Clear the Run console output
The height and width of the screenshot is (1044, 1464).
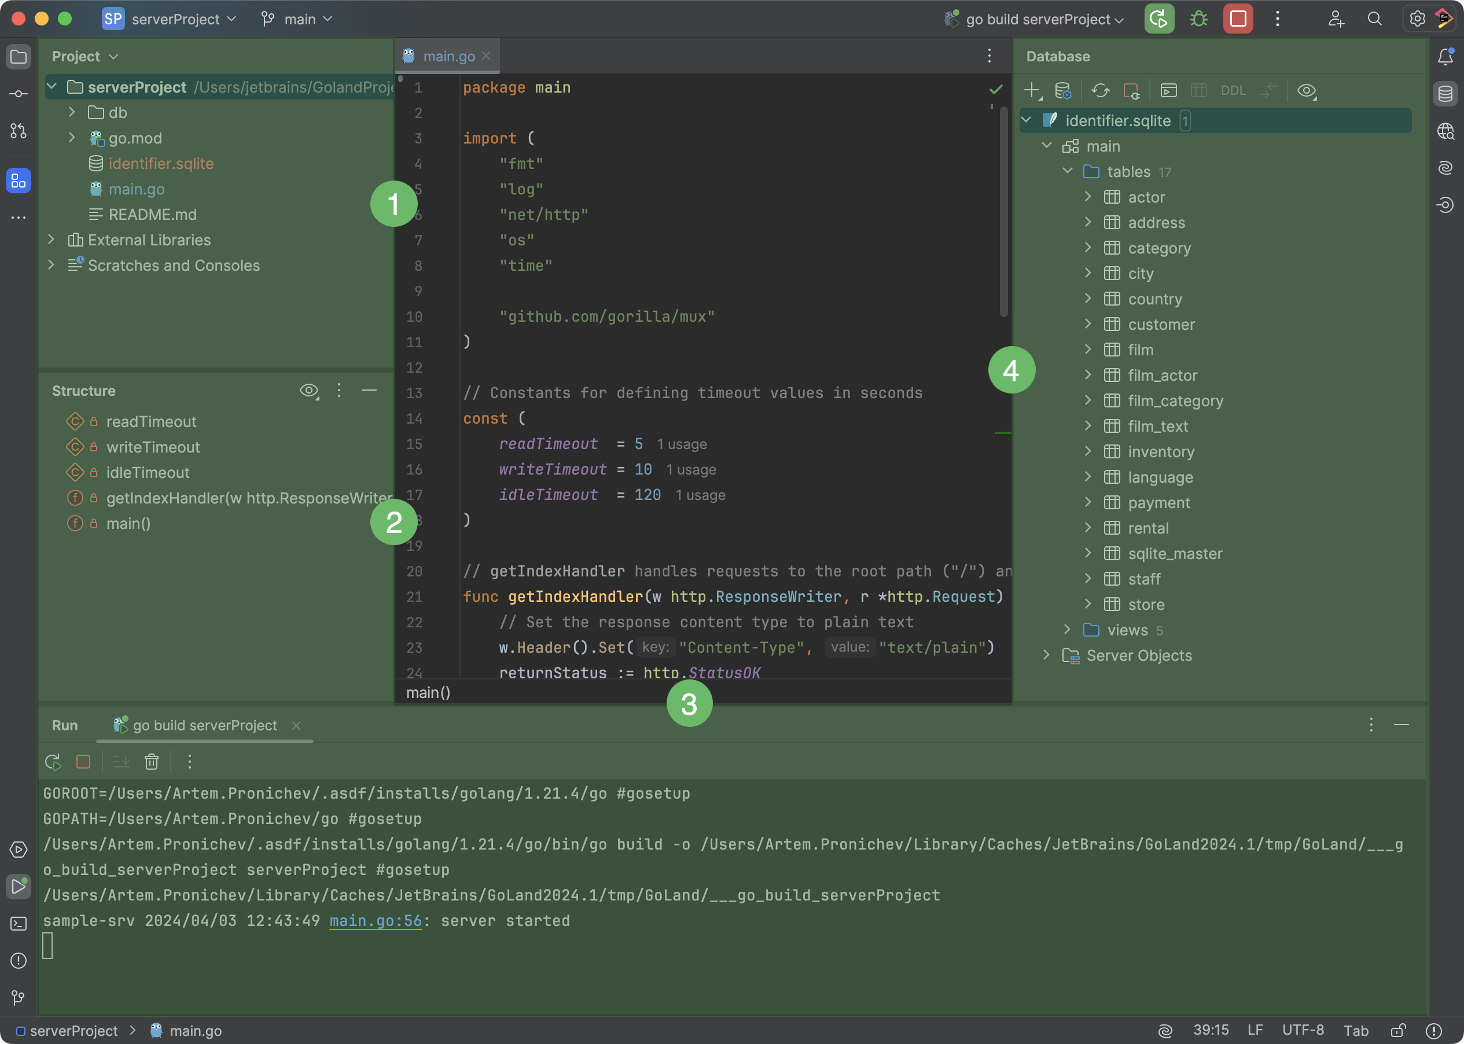coord(152,762)
